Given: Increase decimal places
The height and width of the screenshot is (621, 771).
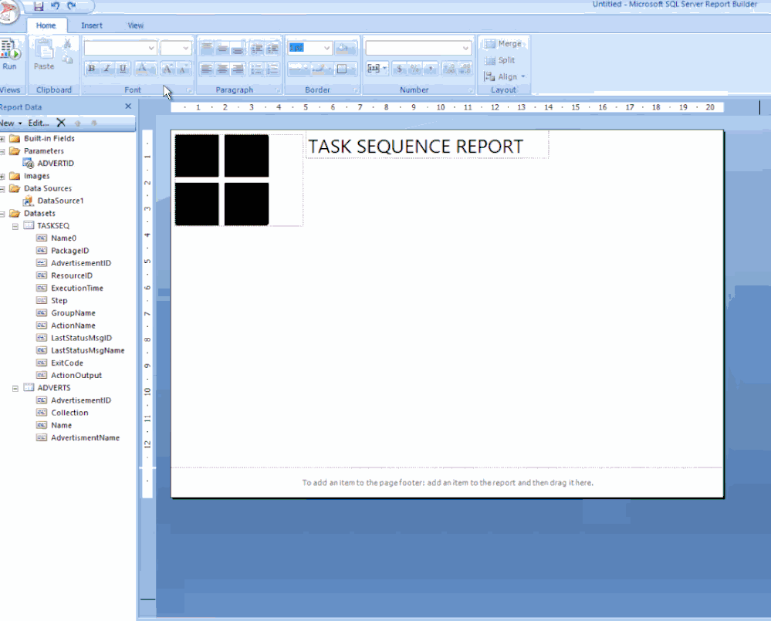Looking at the screenshot, I should pos(449,69).
